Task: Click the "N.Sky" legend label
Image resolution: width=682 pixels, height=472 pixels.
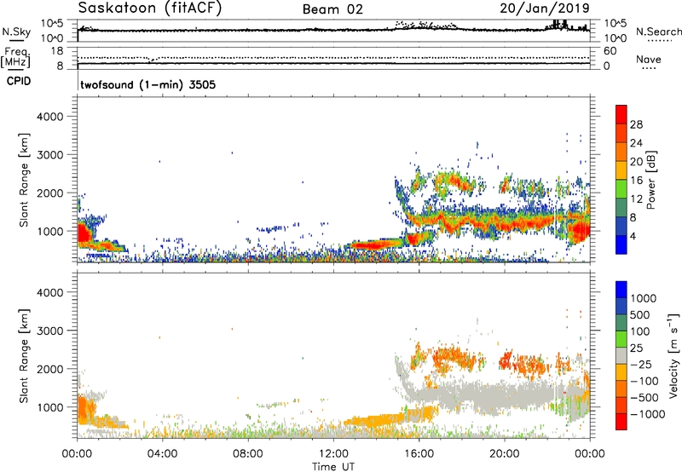Action: pyautogui.click(x=16, y=32)
